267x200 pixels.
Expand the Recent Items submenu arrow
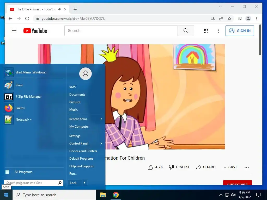click(101, 119)
